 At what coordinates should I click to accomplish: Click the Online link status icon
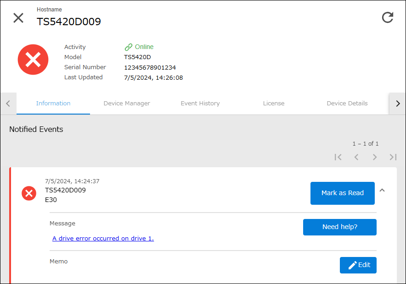(x=129, y=47)
